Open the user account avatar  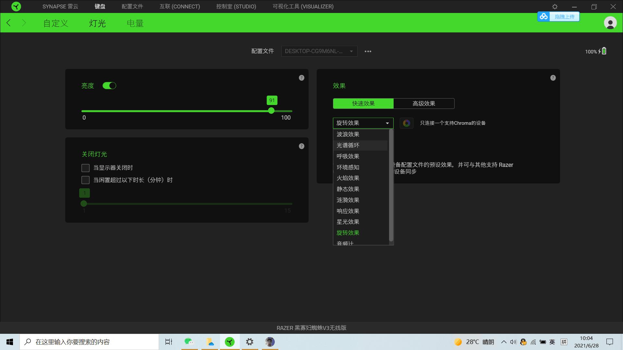tap(610, 23)
